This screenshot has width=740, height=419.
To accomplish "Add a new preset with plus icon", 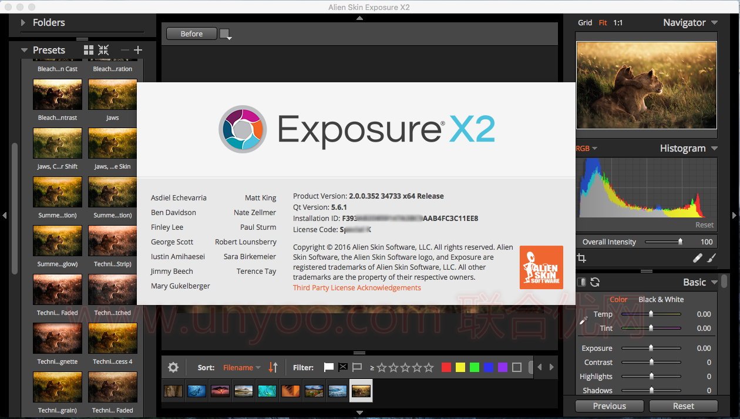I will tap(138, 50).
